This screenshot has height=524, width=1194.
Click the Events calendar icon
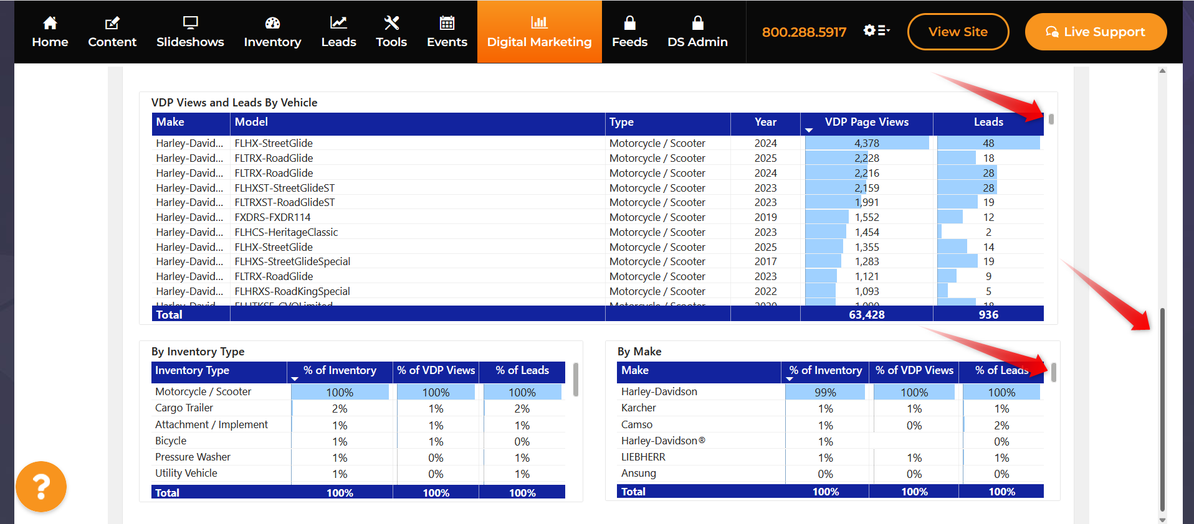click(447, 23)
